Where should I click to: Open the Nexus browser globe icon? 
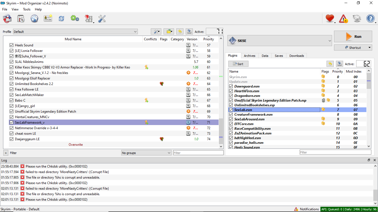34,18
